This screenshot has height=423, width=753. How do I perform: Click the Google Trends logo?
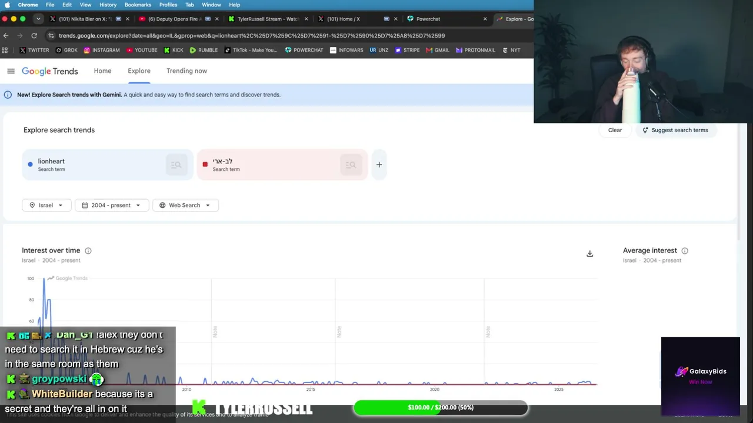tap(50, 71)
